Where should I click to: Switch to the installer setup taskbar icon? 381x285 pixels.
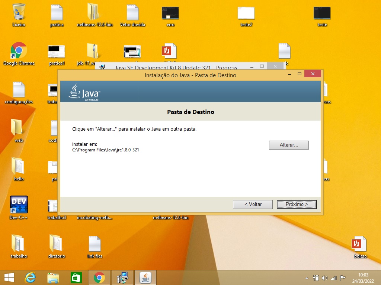[x=122, y=278]
